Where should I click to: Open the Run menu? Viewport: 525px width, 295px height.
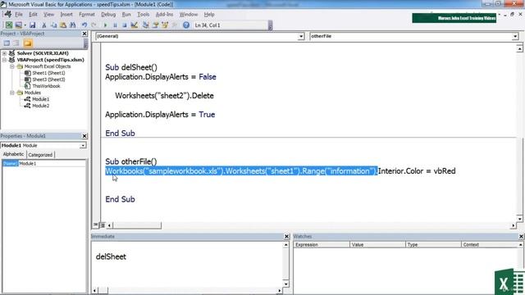coord(126,15)
